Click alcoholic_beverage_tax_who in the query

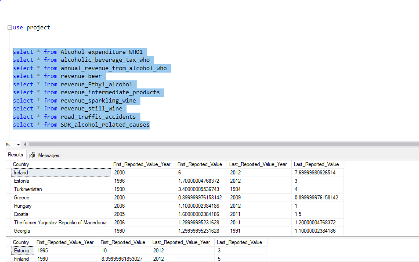click(x=105, y=60)
